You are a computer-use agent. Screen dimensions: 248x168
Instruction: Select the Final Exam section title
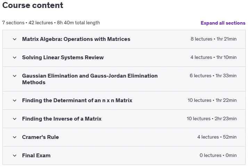(x=36, y=156)
